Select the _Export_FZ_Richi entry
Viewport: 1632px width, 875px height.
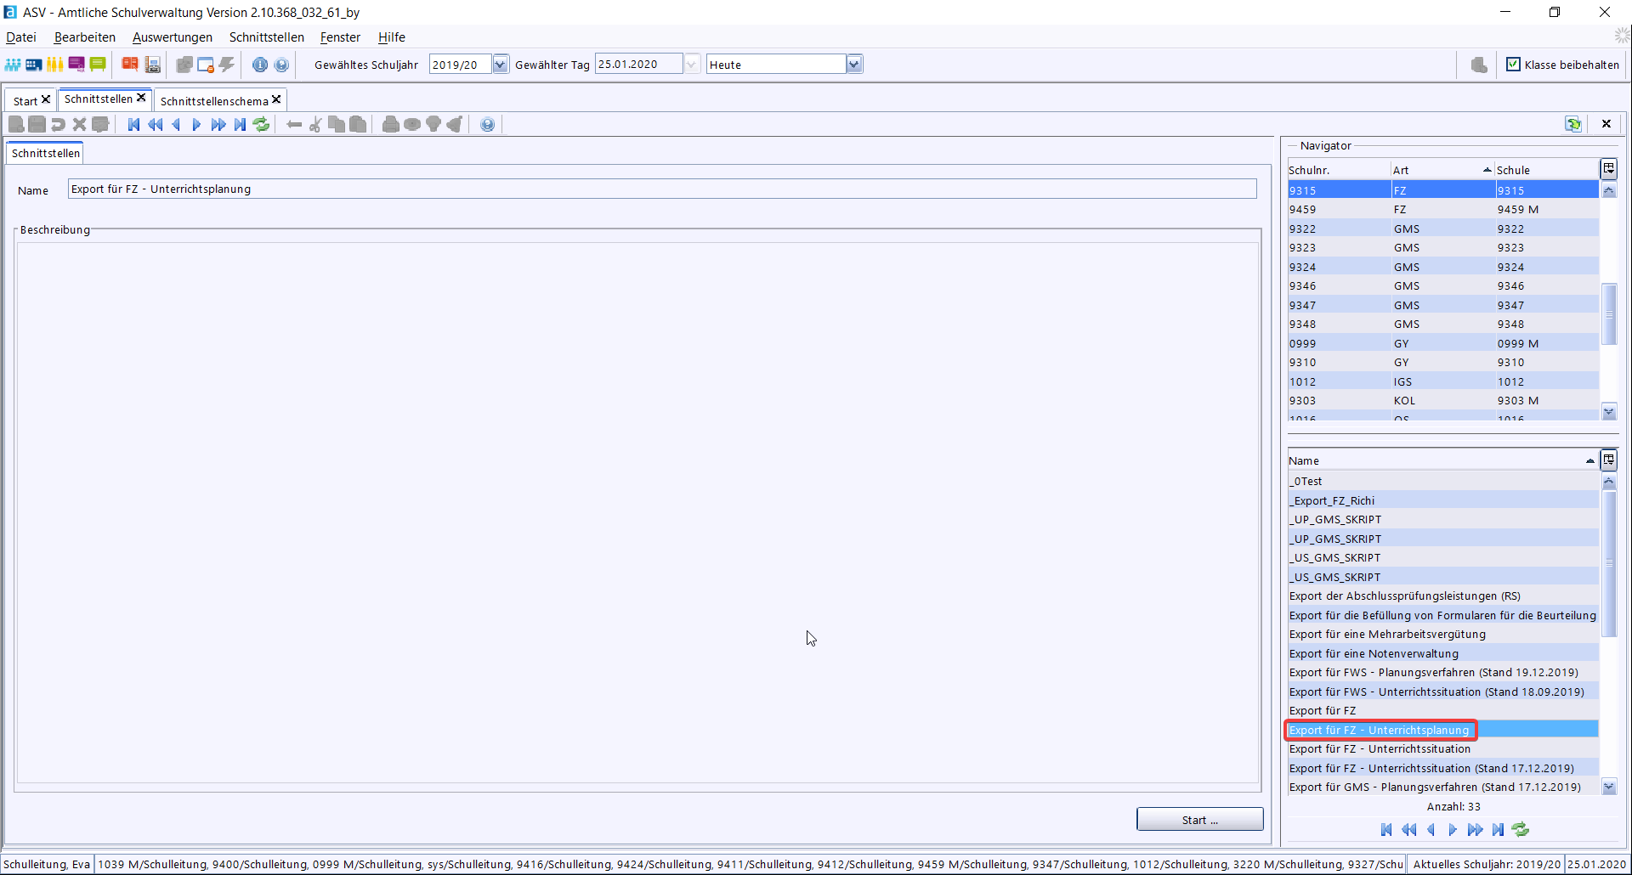(x=1442, y=500)
